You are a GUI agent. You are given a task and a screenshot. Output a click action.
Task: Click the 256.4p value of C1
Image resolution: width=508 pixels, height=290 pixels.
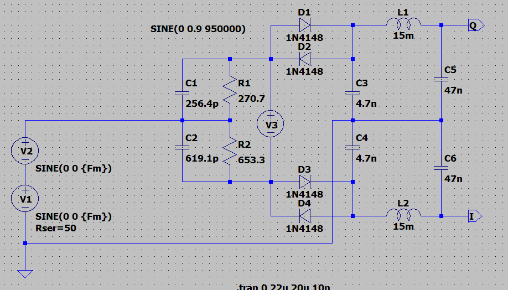coord(203,102)
